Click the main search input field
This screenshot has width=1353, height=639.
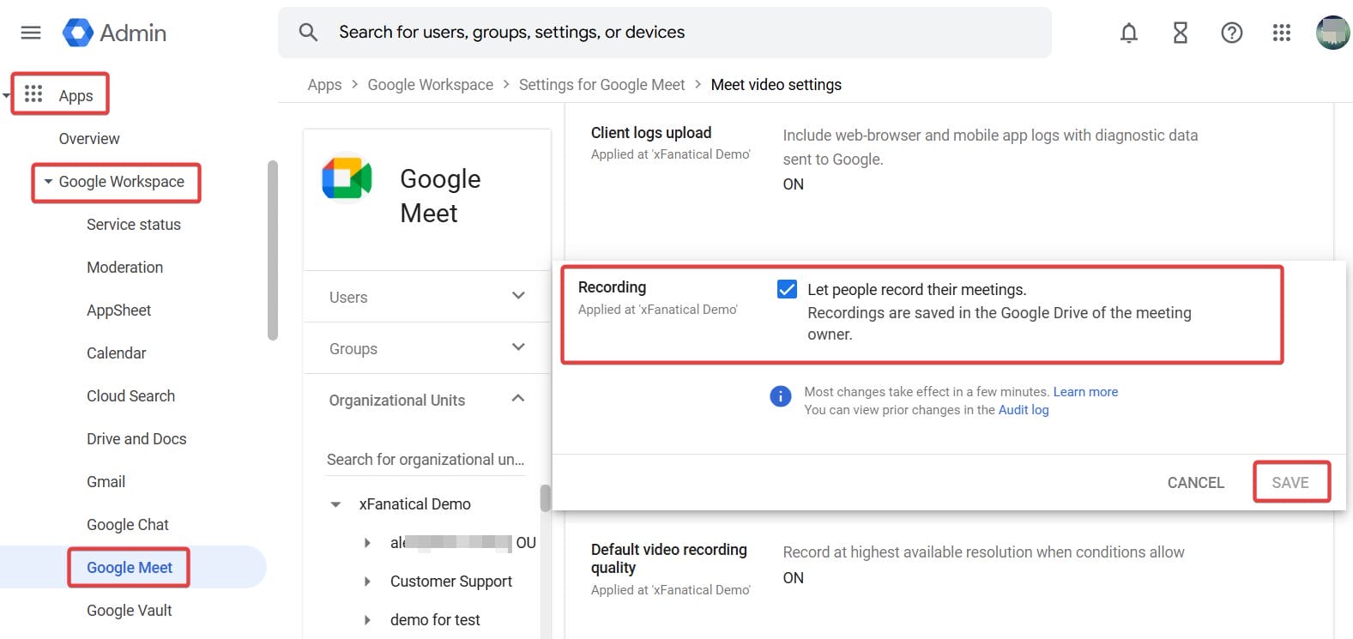point(664,33)
